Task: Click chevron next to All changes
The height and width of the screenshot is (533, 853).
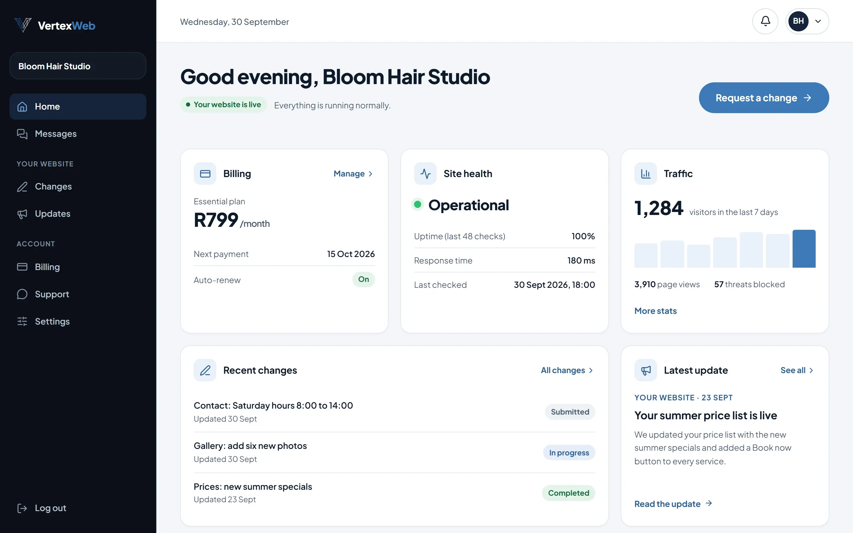Action: coord(591,370)
